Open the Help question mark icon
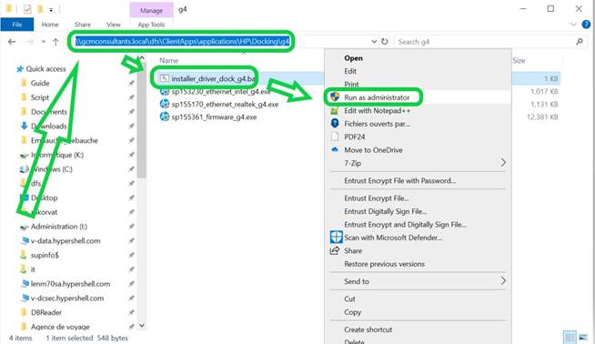The height and width of the screenshot is (344, 595). pos(586,25)
